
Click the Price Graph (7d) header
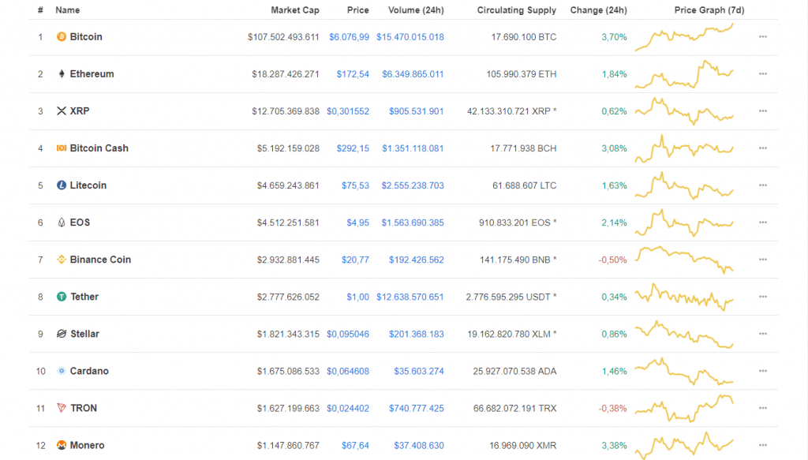[x=709, y=9]
